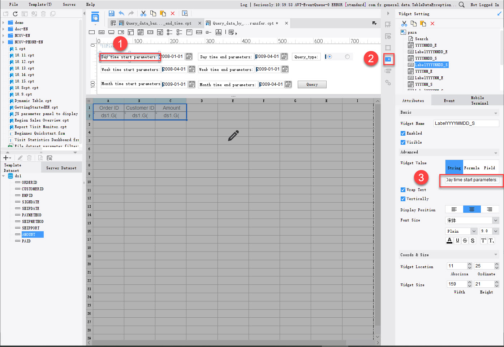Cut selection using main toolbar scissors

click(143, 13)
